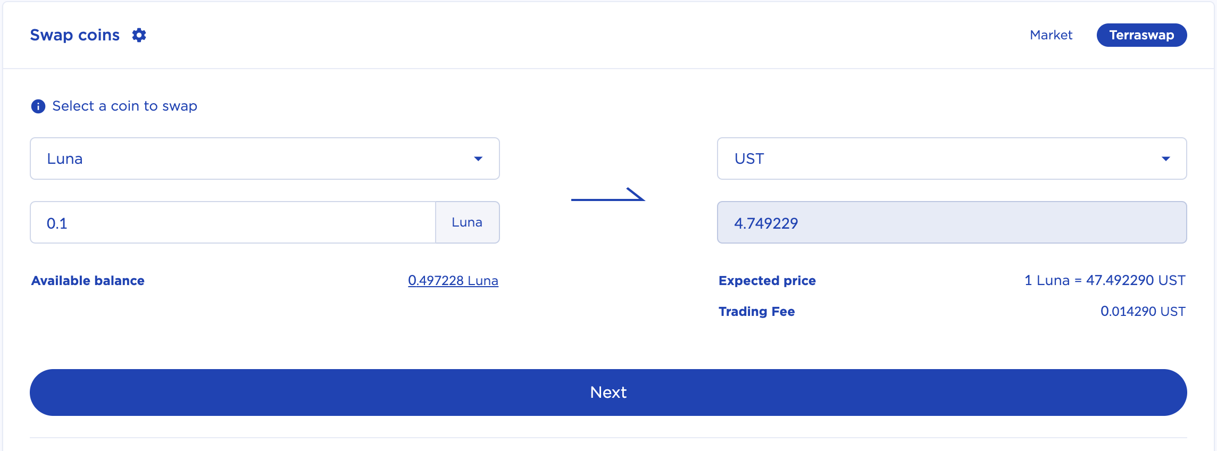The height and width of the screenshot is (451, 1217).
Task: Click the Available balance label
Action: [88, 280]
